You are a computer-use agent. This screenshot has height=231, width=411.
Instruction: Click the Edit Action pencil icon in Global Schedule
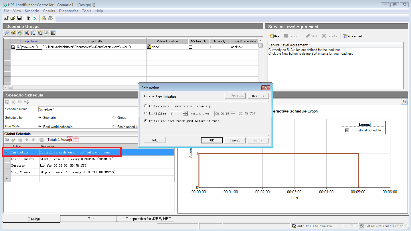point(13,140)
